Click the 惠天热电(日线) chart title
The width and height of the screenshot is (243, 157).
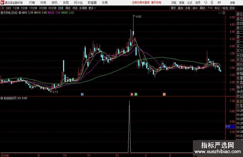(9, 13)
